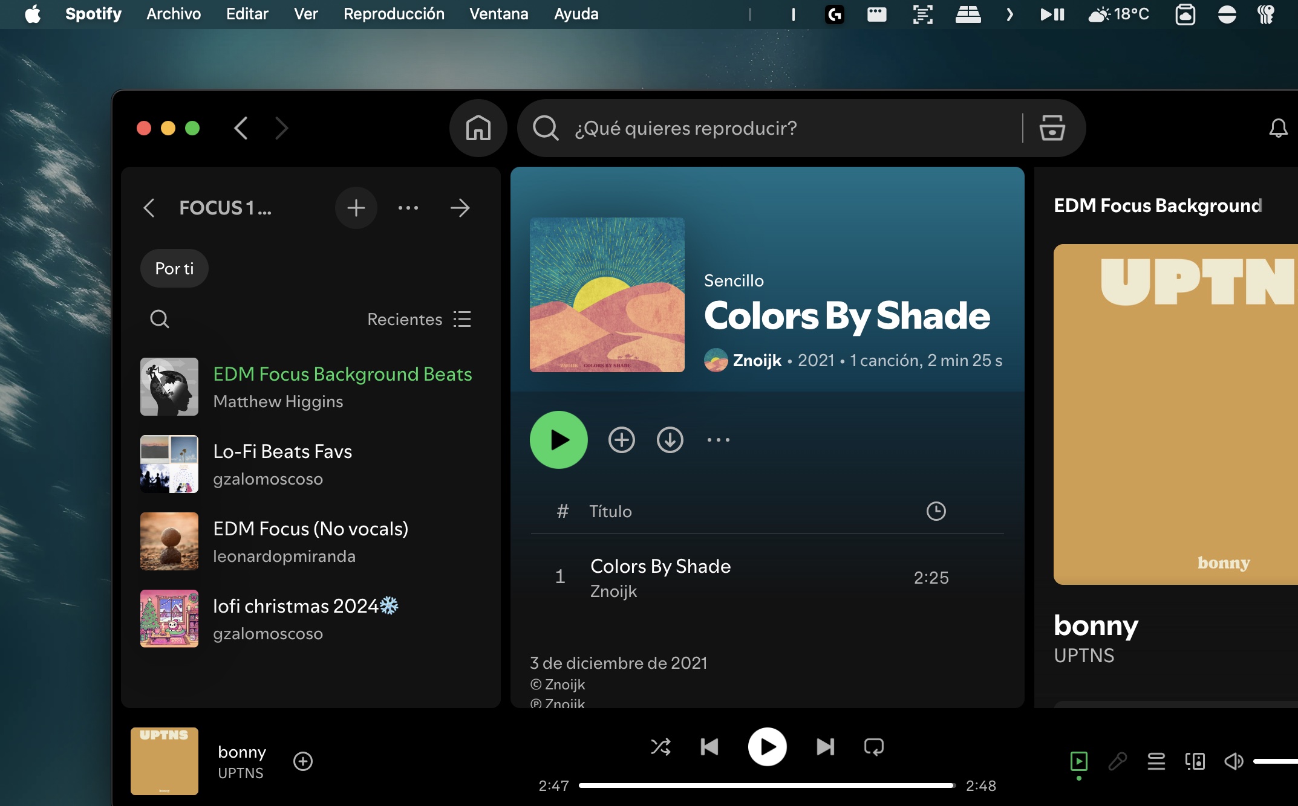Open notifications bell

click(x=1278, y=128)
